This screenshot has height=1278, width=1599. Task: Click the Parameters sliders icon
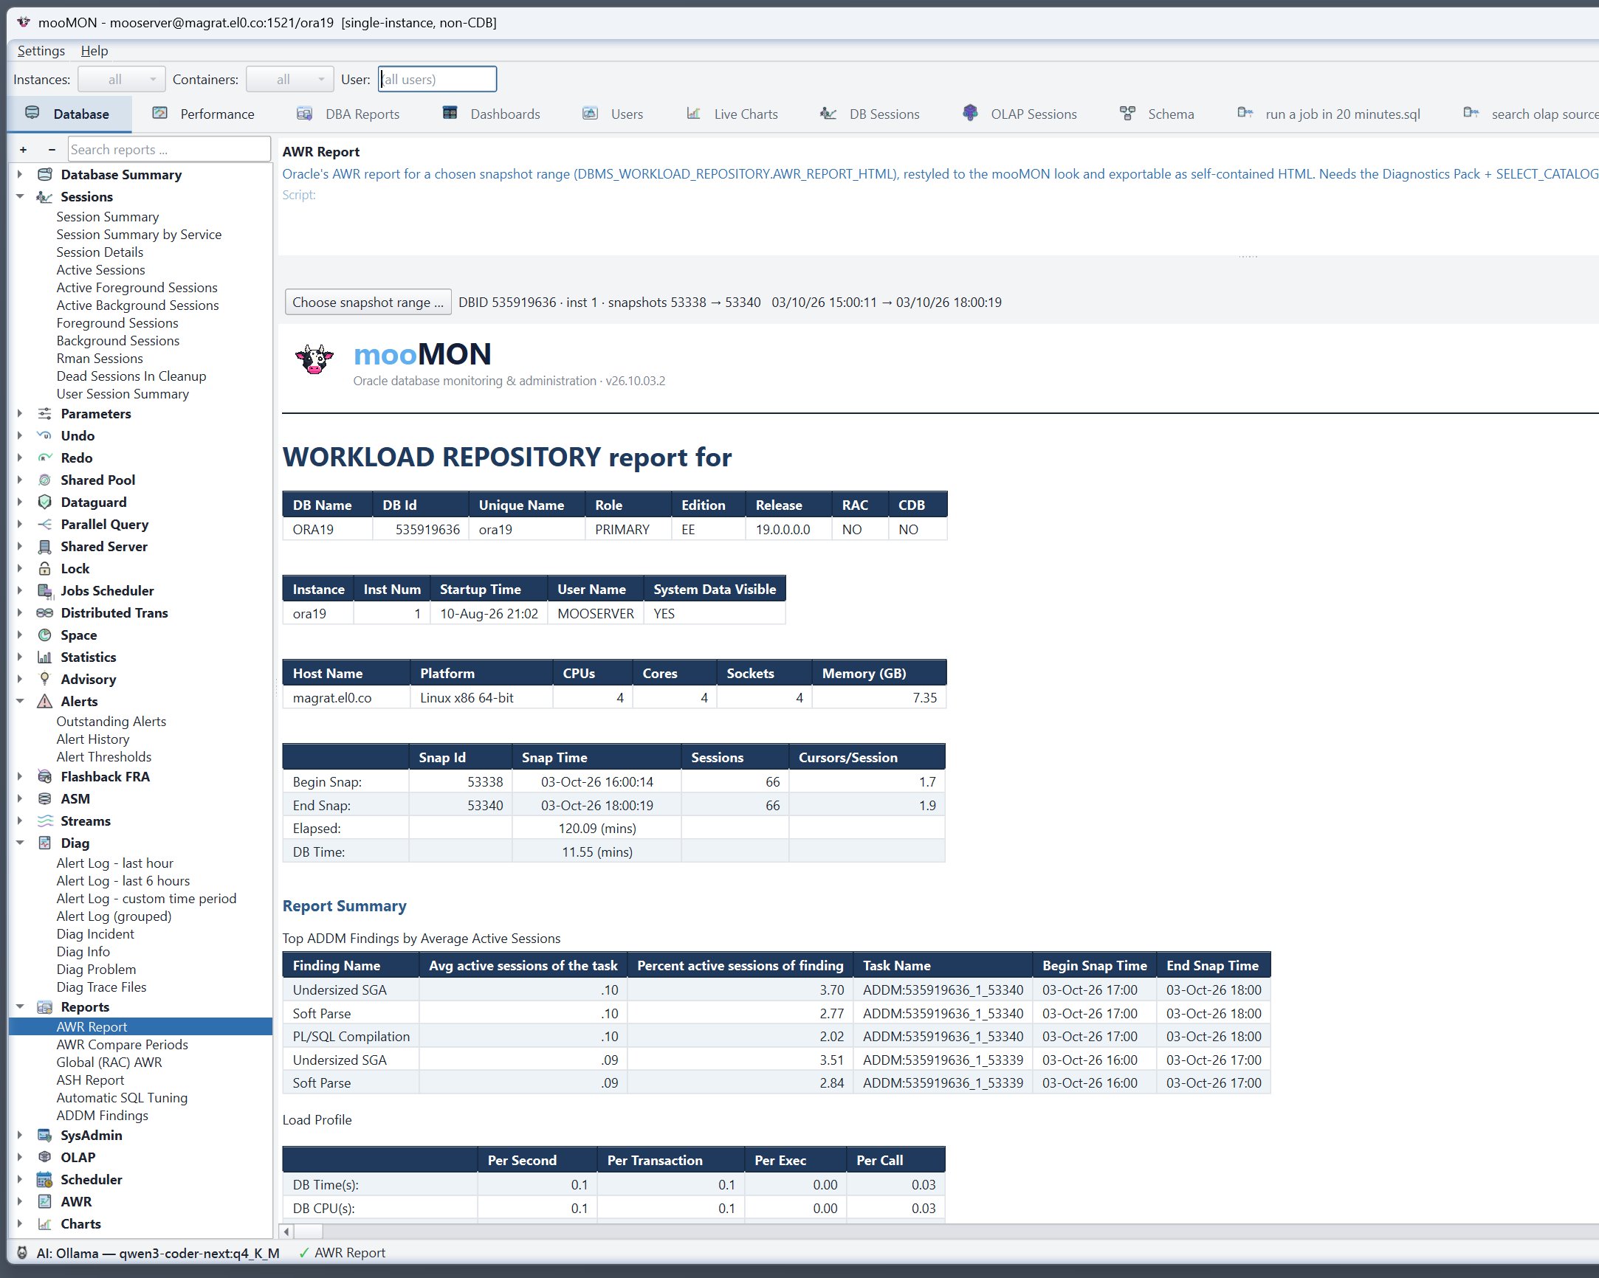pos(44,414)
